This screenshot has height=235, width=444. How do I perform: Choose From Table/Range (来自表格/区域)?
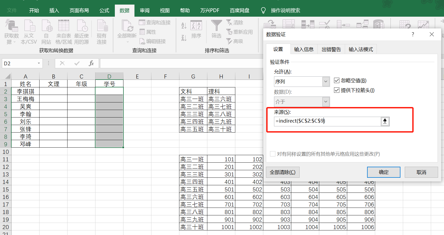pyautogui.click(x=64, y=32)
